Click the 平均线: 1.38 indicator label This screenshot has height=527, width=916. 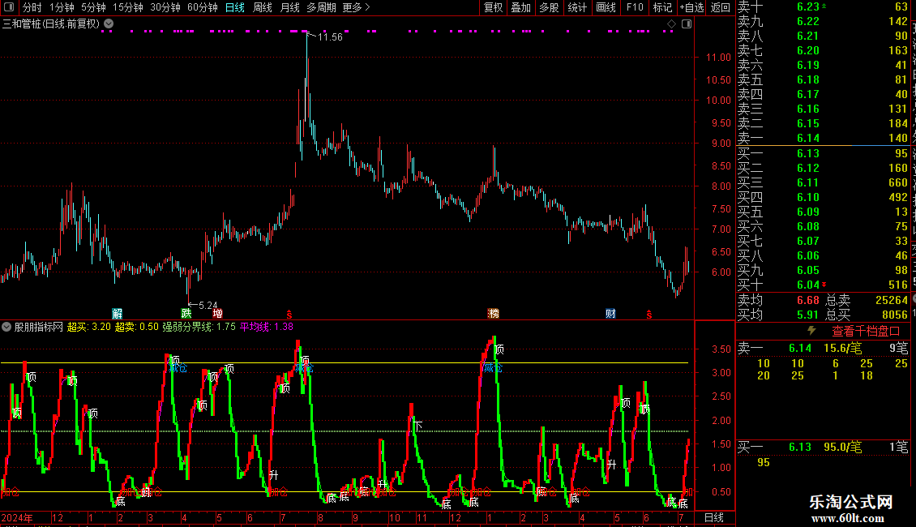point(267,327)
